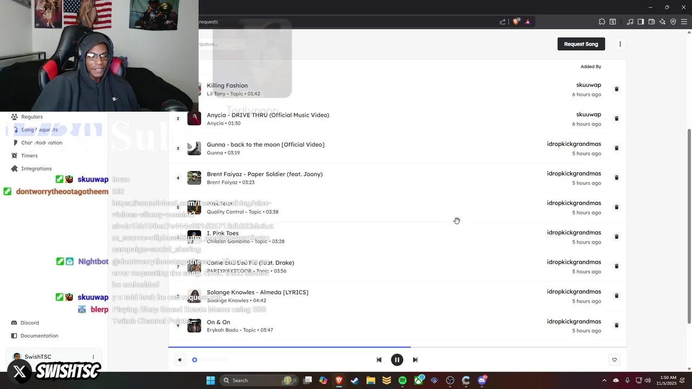This screenshot has height=389, width=692.
Task: Click the Request Song button
Action: (581, 44)
